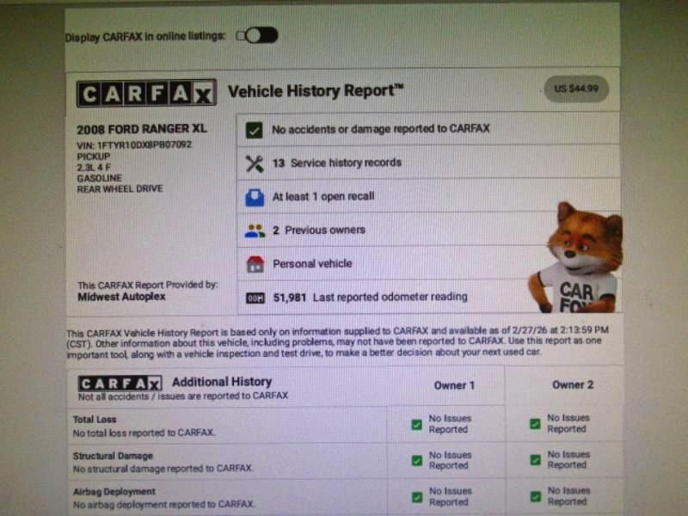Click the 'Owner 2' column header
This screenshot has width=688, height=516.
point(573,384)
